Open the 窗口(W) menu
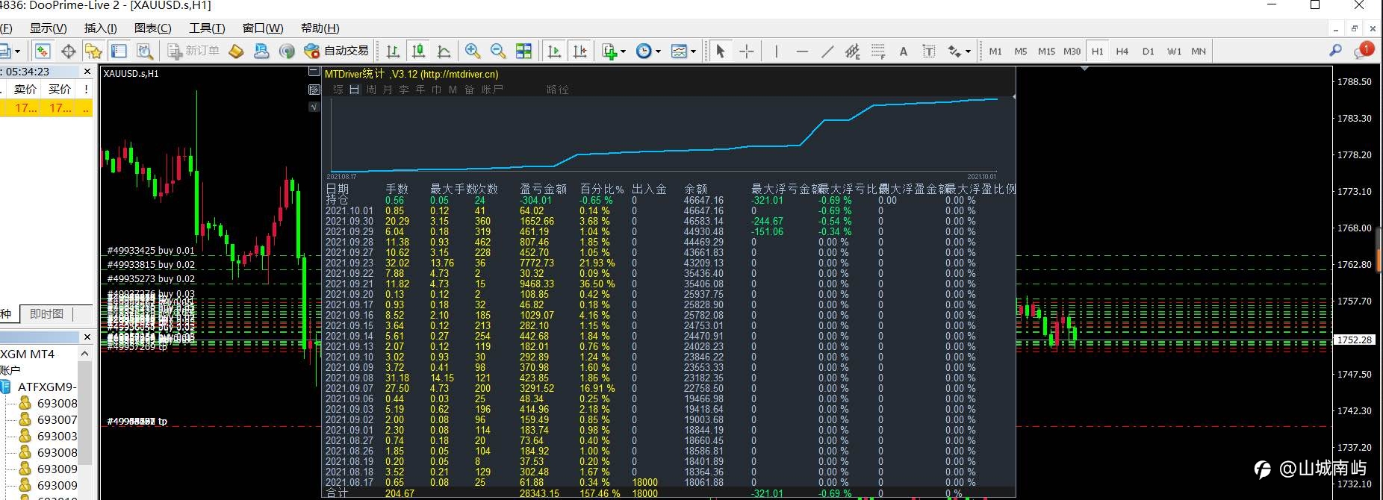 263,28
